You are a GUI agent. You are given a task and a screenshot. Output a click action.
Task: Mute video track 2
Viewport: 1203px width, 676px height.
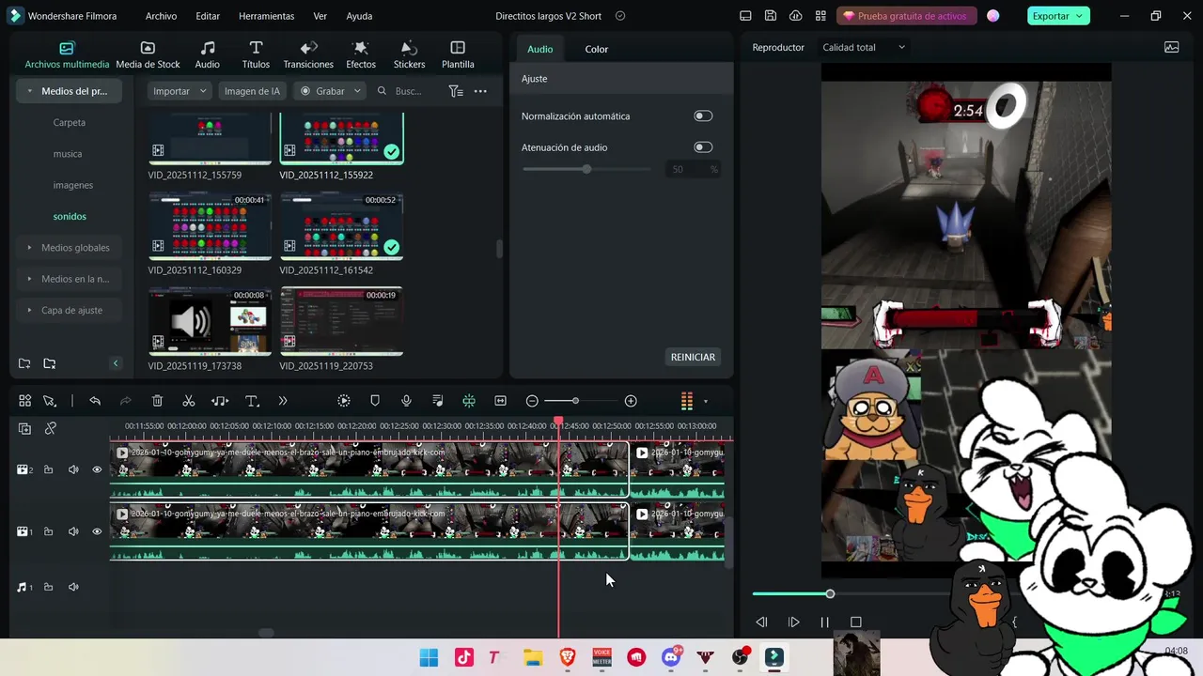point(73,469)
